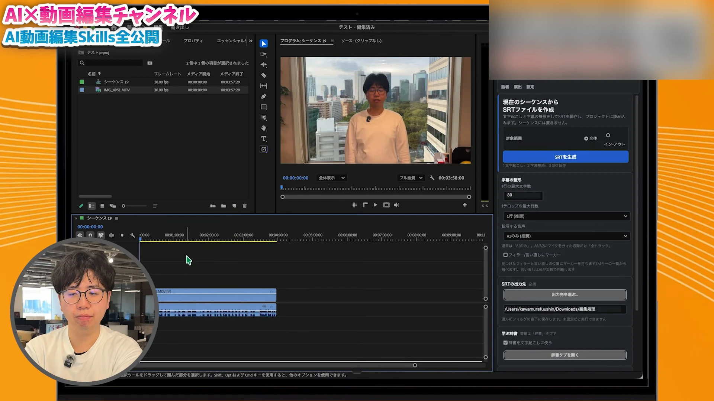Image resolution: width=714 pixels, height=401 pixels.
Task: Open the 設定 tab in plugin panel
Action: [530, 87]
